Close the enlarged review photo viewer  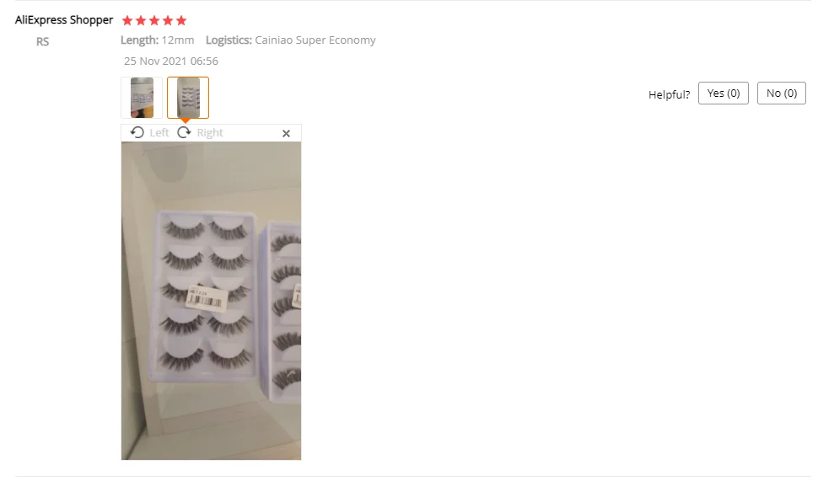coord(286,133)
